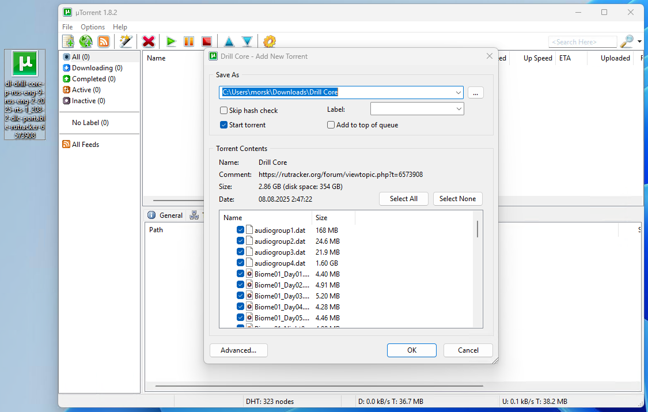Click the Uploaded column header
The width and height of the screenshot is (648, 412).
615,58
